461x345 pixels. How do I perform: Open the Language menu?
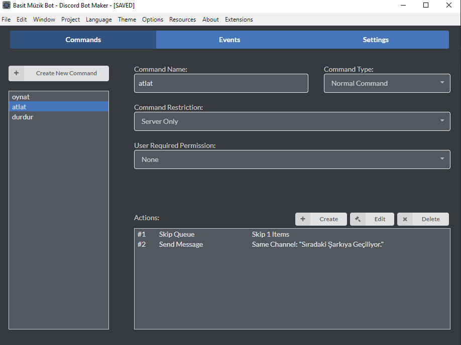[x=99, y=20]
